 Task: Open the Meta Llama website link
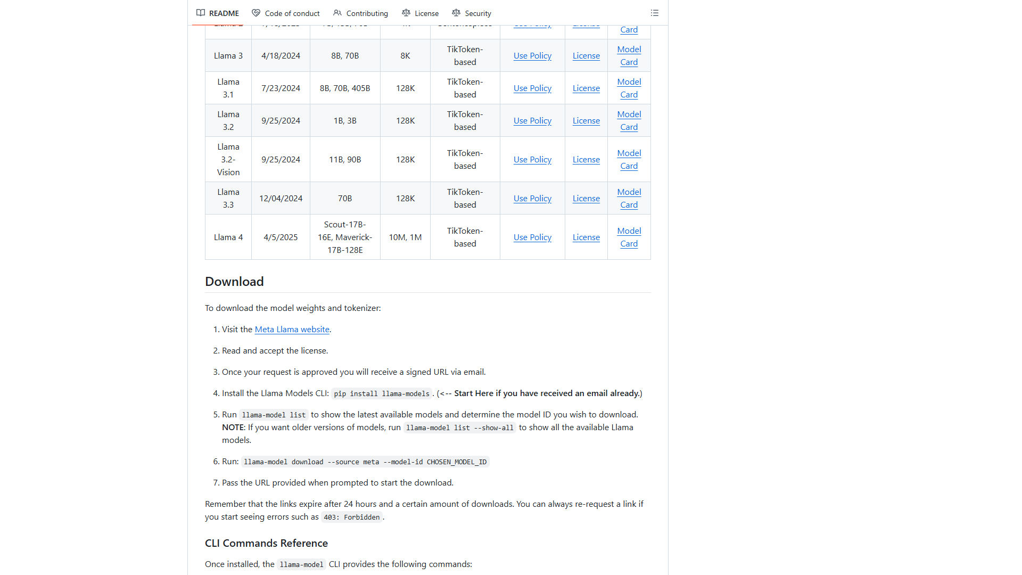pyautogui.click(x=292, y=329)
